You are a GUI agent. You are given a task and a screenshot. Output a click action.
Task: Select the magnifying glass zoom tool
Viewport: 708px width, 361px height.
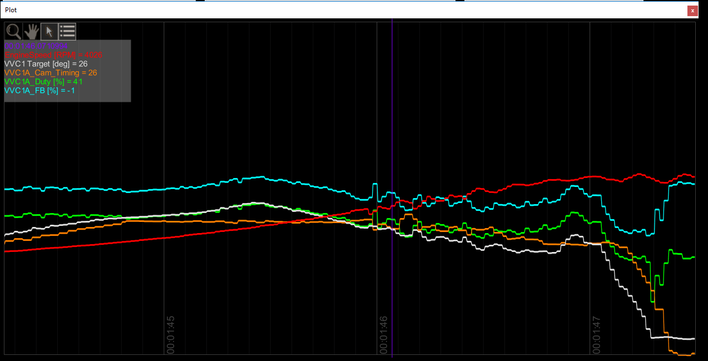[x=13, y=31]
